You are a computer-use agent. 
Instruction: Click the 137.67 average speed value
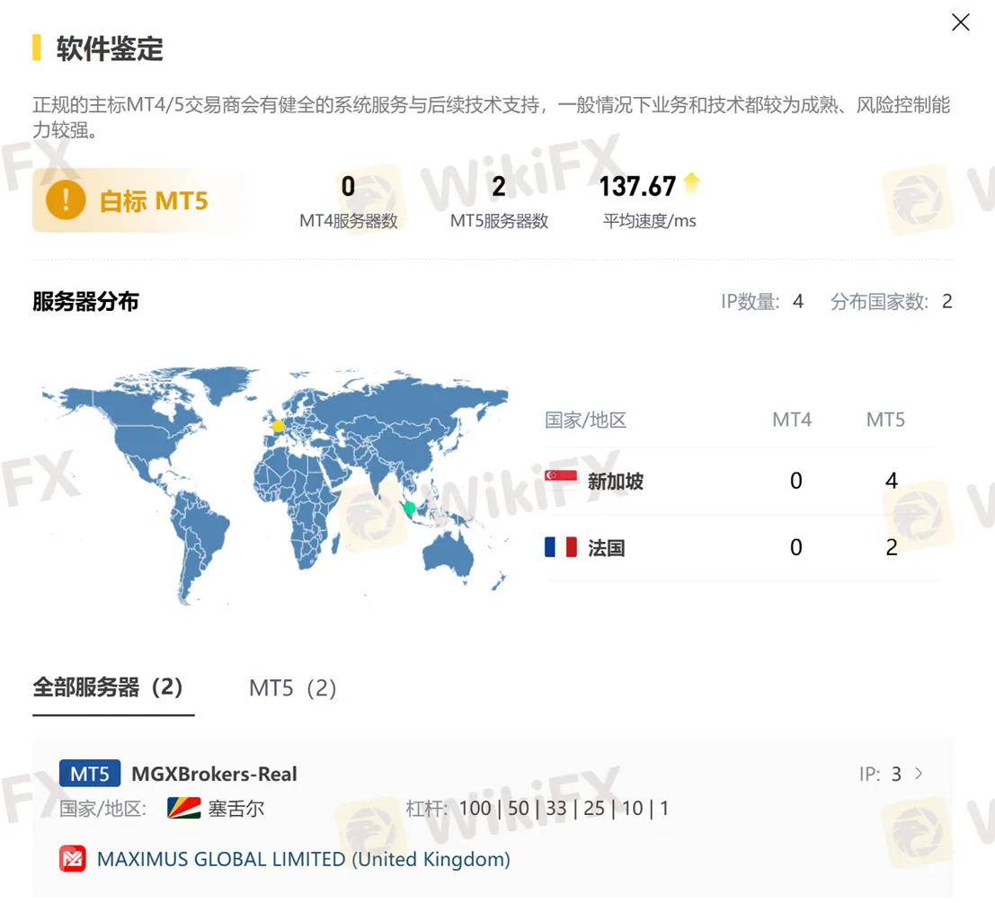click(637, 186)
